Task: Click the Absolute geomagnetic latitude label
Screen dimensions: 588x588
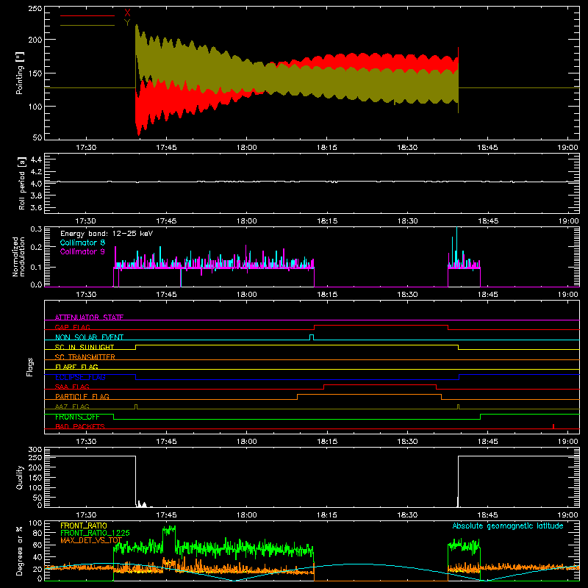Action: coord(508,526)
